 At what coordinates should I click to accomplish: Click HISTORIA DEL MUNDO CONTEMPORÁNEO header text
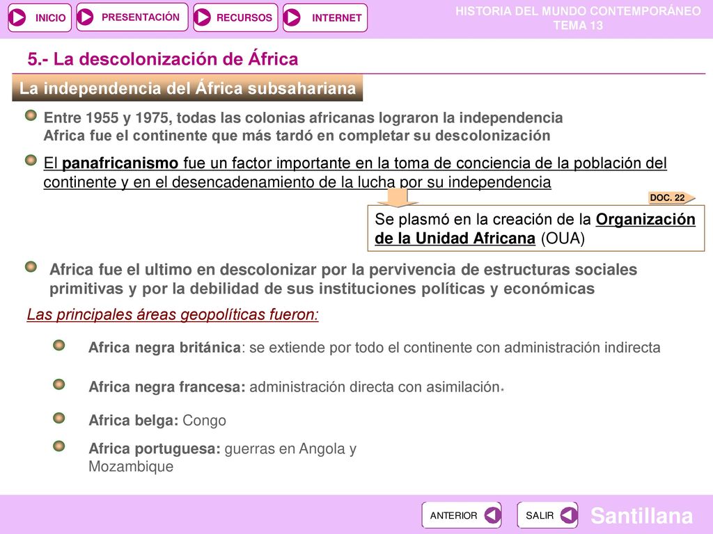[x=579, y=11]
